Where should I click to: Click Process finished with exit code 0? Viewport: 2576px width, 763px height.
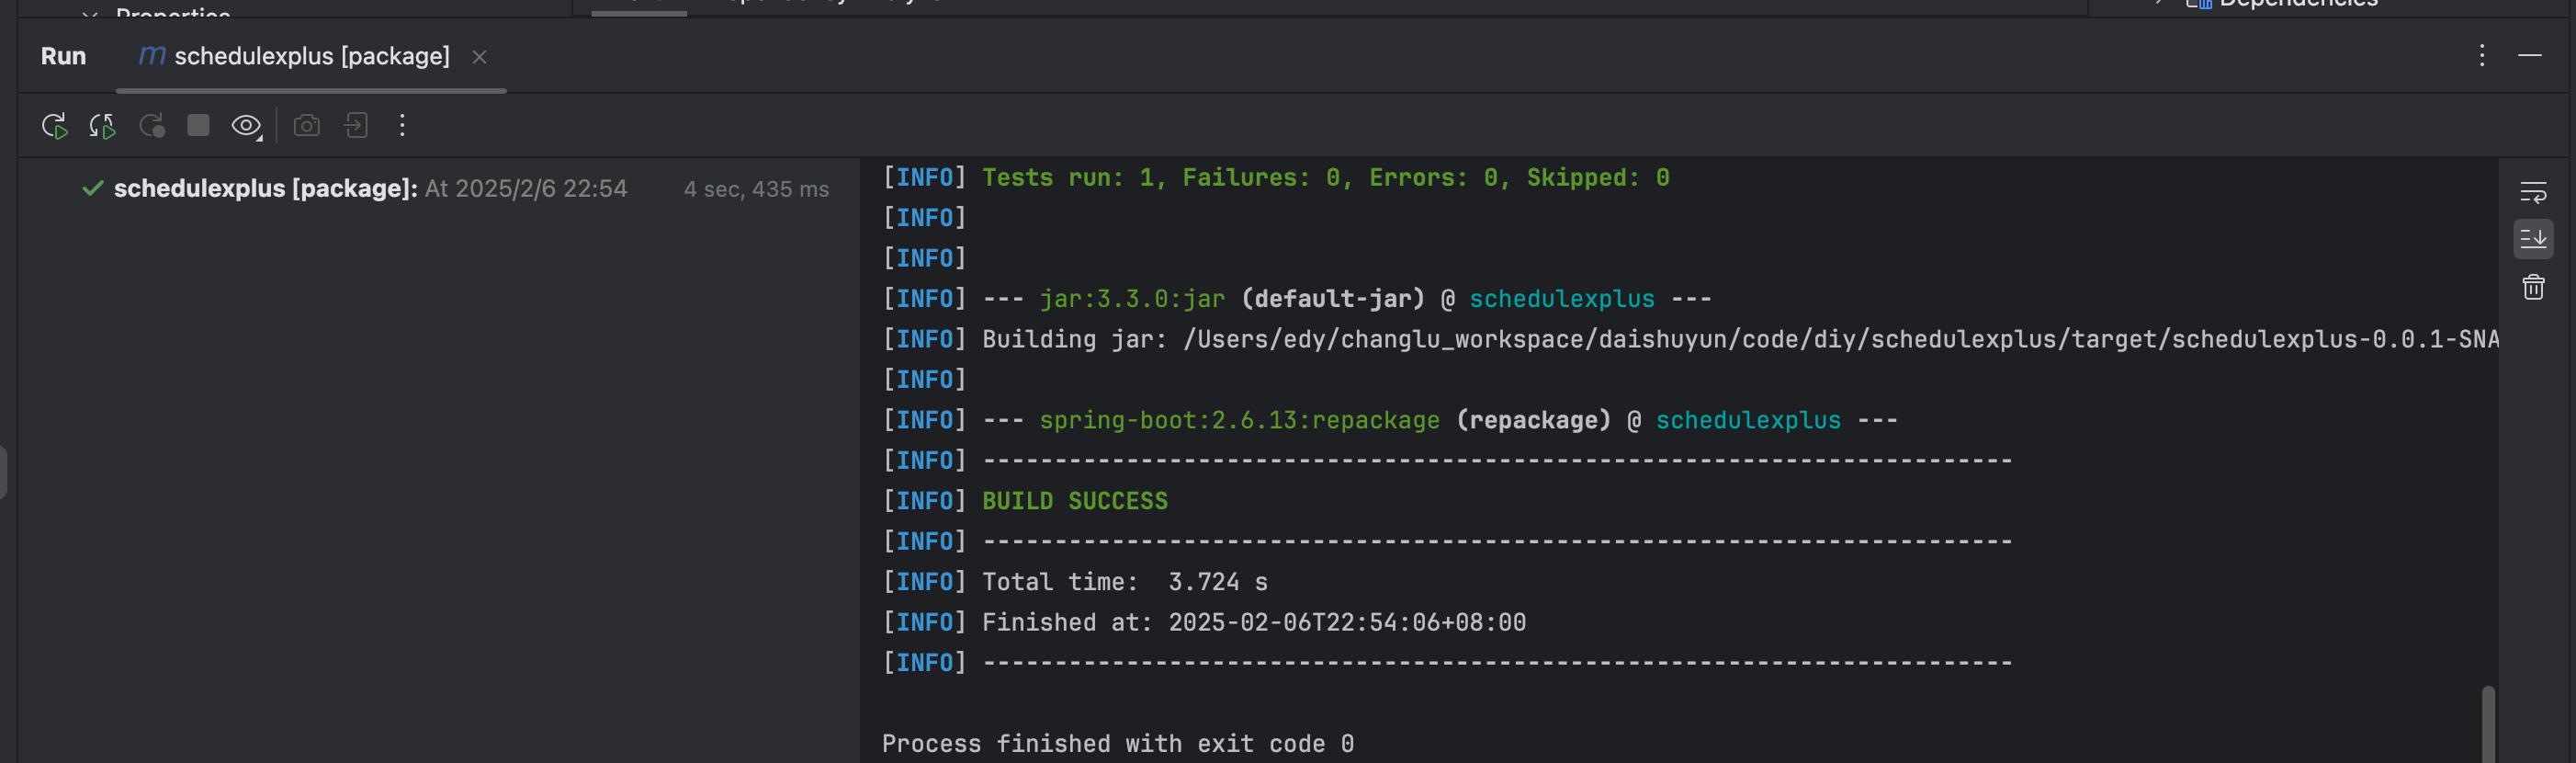1117,744
